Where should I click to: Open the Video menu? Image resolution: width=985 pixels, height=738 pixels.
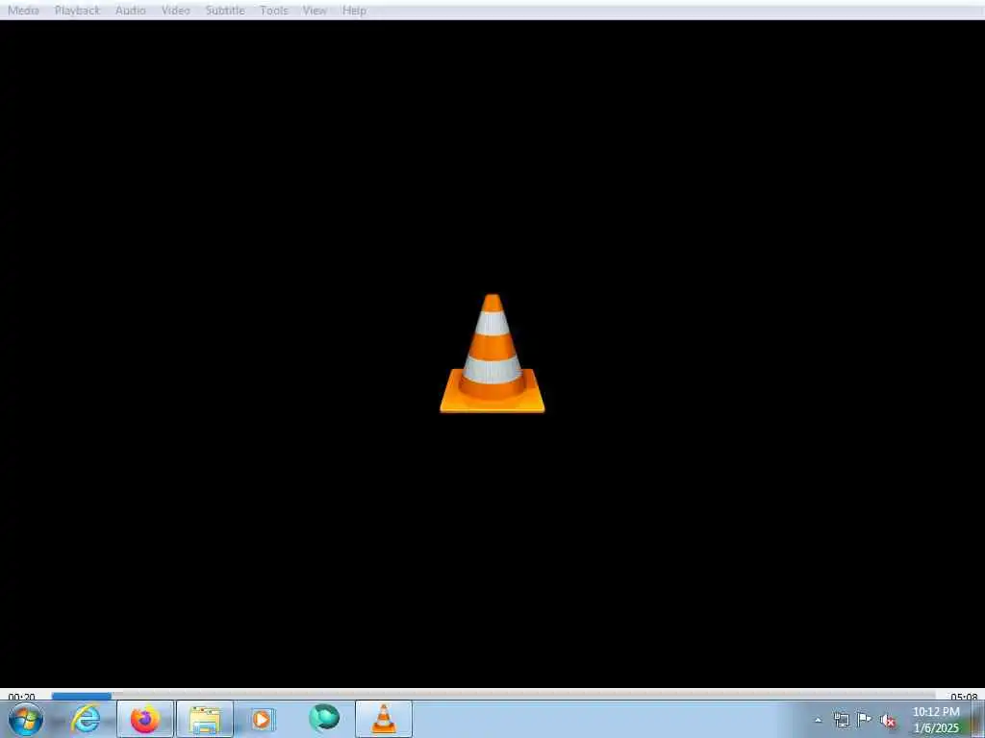tap(176, 11)
